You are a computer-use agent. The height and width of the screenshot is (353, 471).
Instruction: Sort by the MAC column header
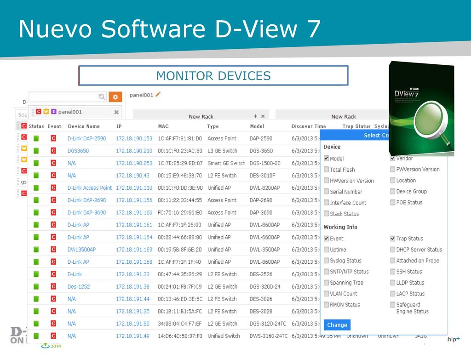point(163,126)
